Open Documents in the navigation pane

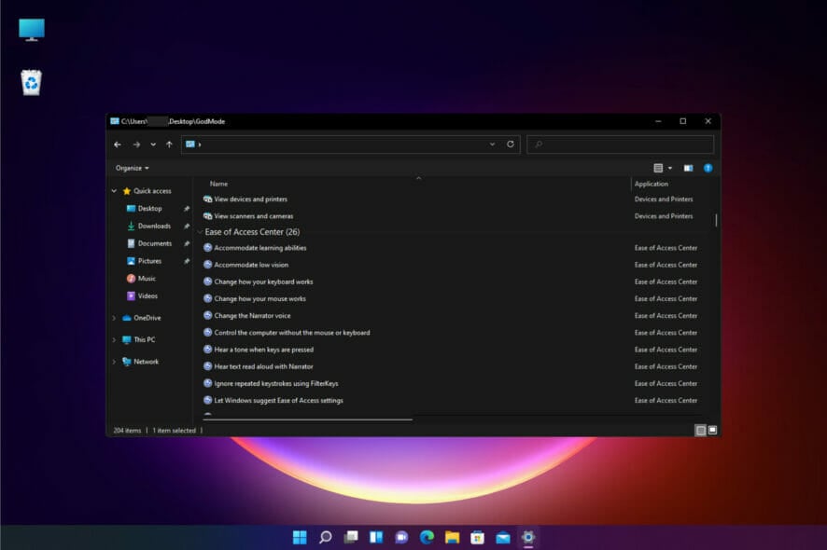click(x=155, y=243)
